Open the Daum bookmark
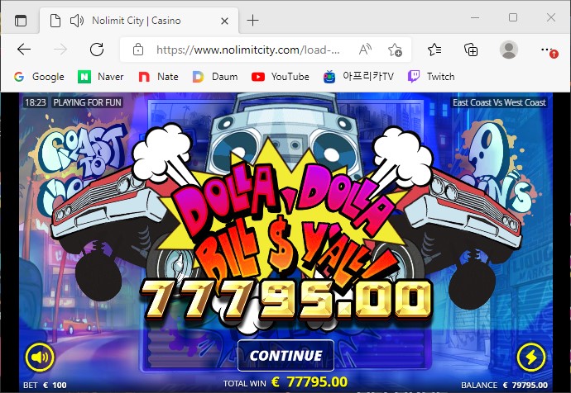571x393 pixels. click(215, 77)
